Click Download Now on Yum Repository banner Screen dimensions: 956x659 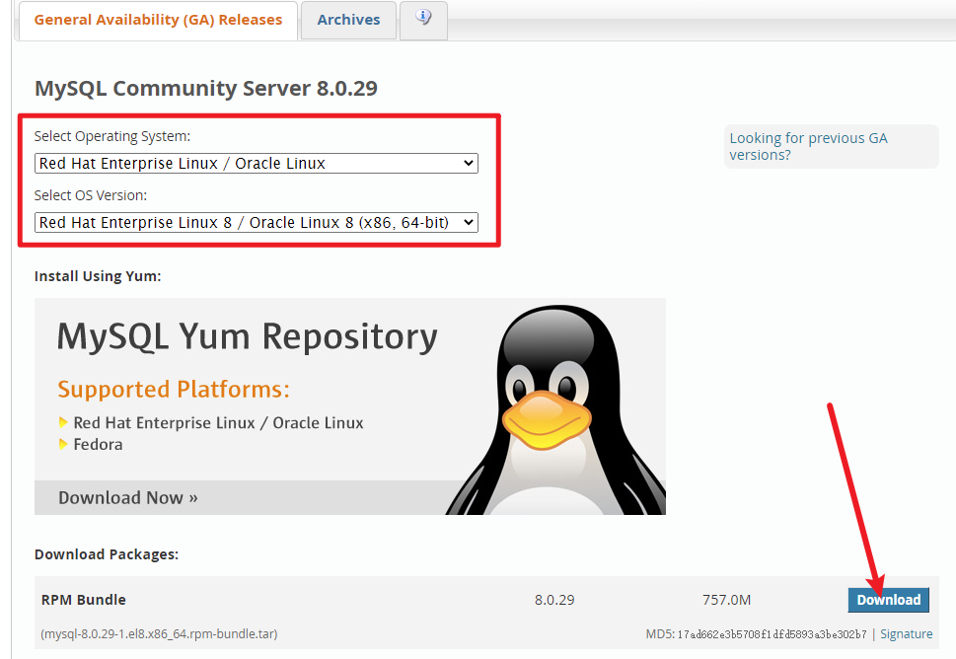[x=128, y=498]
